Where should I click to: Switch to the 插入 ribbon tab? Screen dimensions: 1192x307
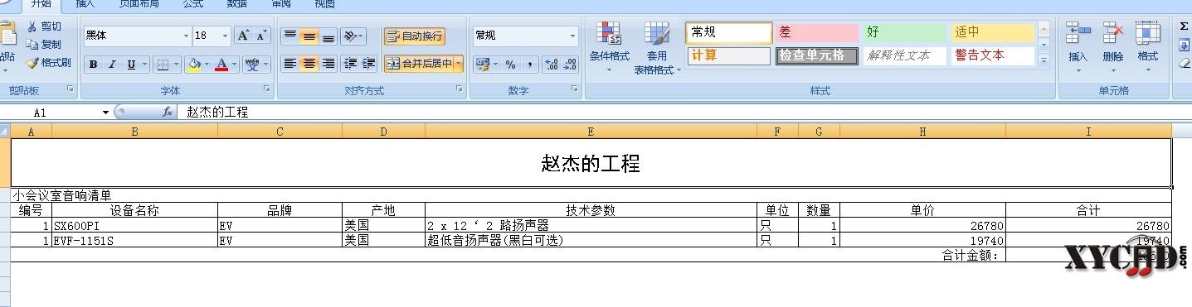click(x=85, y=4)
